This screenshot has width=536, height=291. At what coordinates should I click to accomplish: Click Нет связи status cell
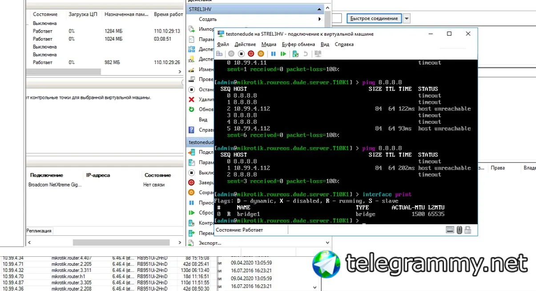(x=154, y=184)
